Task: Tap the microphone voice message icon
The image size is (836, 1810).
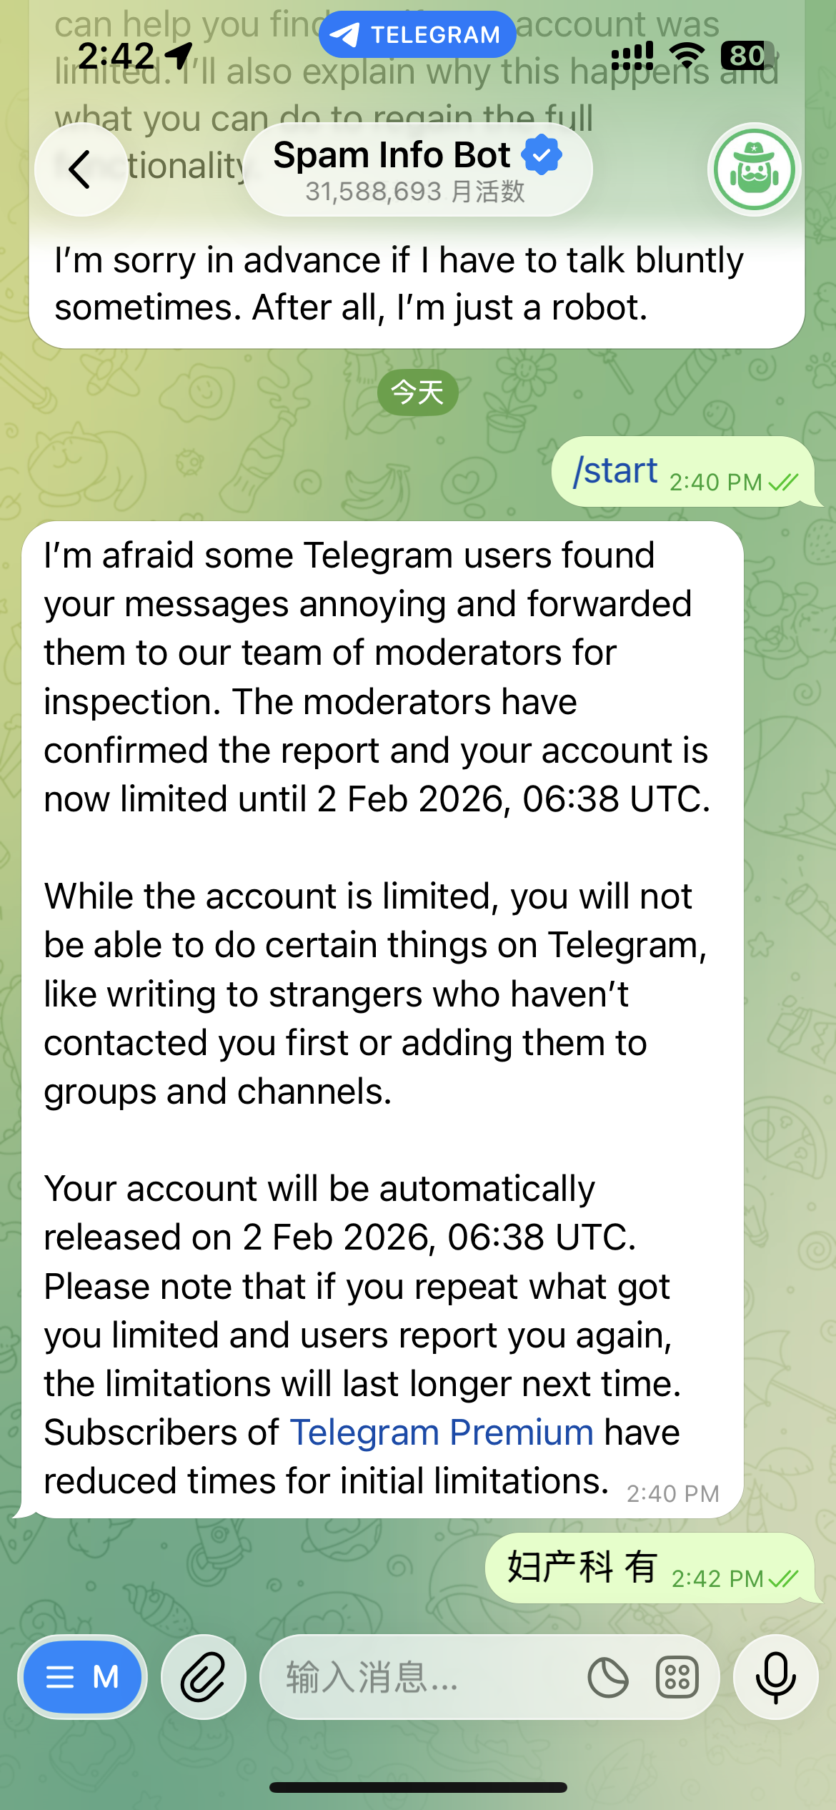Action: tap(775, 1676)
